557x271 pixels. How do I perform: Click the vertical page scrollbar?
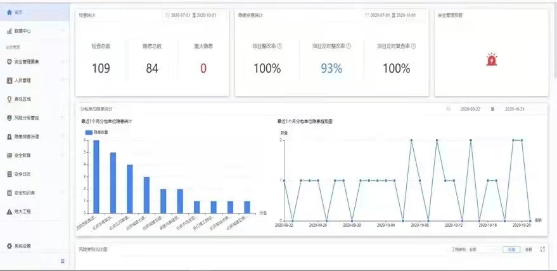click(555, 39)
